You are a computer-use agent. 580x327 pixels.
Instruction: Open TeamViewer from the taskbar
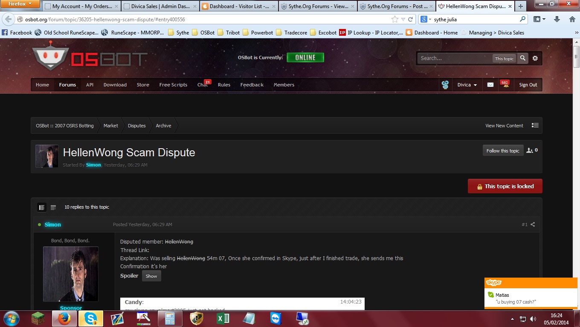(275, 318)
